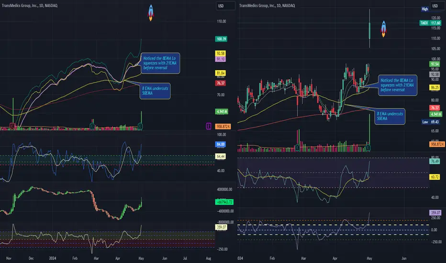Select the red E earnings marker, left chart
This screenshot has height=263, width=446.
click(12, 126)
